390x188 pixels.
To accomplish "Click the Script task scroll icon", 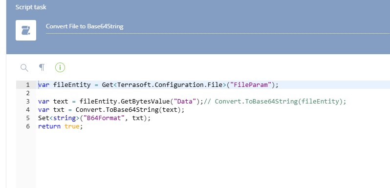I will [26, 30].
